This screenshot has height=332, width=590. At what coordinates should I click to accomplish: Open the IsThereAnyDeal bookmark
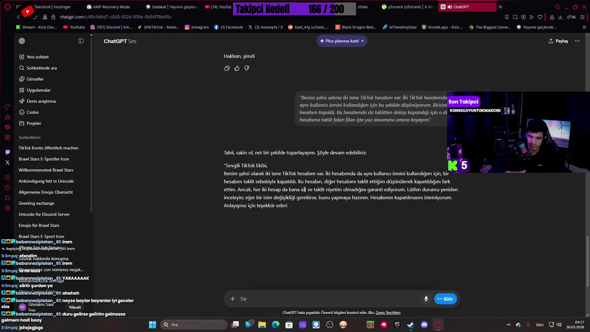[x=399, y=27]
